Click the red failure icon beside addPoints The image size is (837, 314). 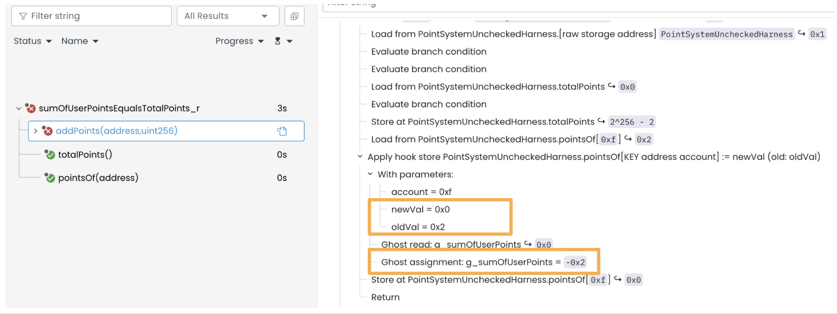[48, 131]
